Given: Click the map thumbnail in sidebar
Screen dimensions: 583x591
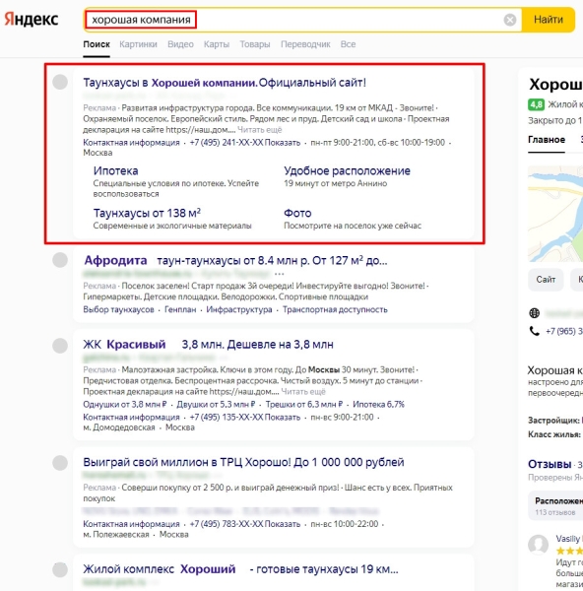Looking at the screenshot, I should pos(555,214).
